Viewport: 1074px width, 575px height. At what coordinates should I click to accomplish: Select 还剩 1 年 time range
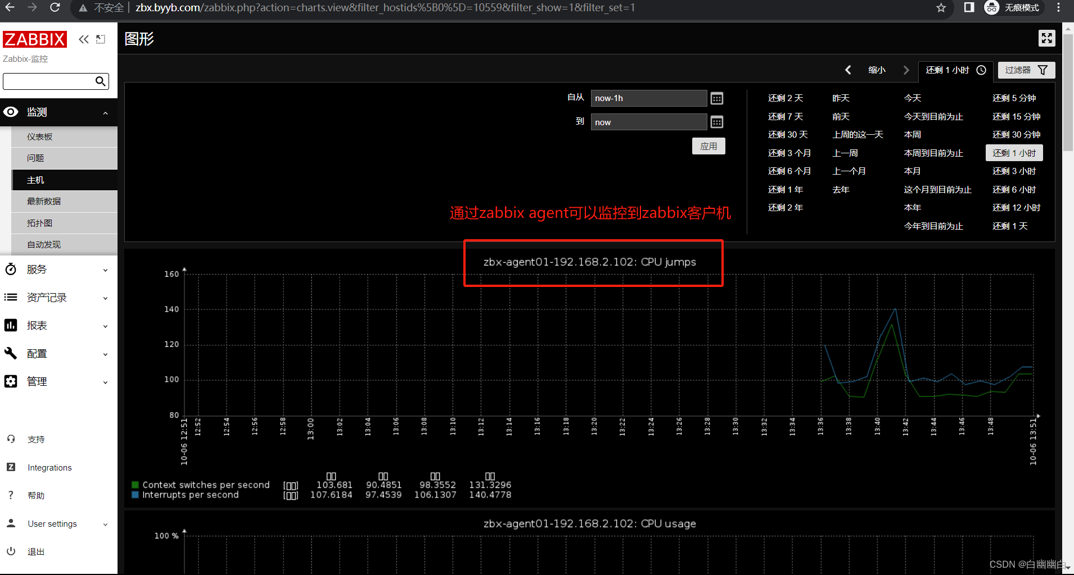coord(786,190)
